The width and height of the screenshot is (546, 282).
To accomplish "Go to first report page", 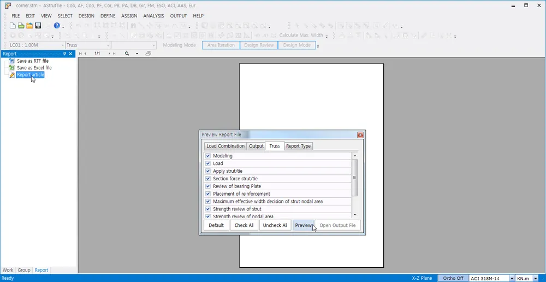I will tap(80, 54).
